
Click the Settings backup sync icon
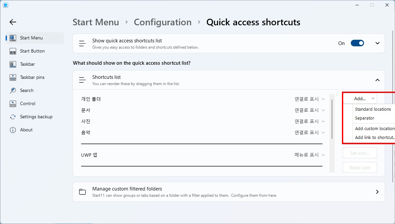(13, 117)
